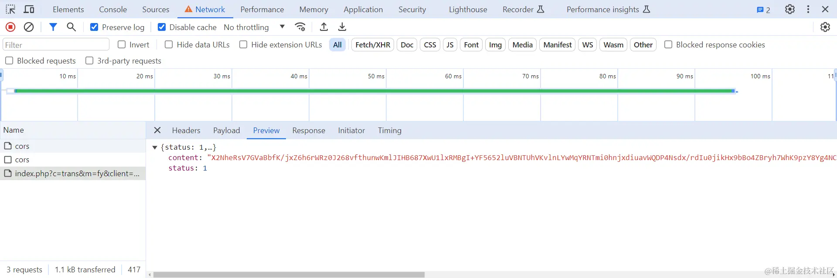Show the Initiator tab
Viewport: 837px width, 278px height.
click(x=351, y=130)
